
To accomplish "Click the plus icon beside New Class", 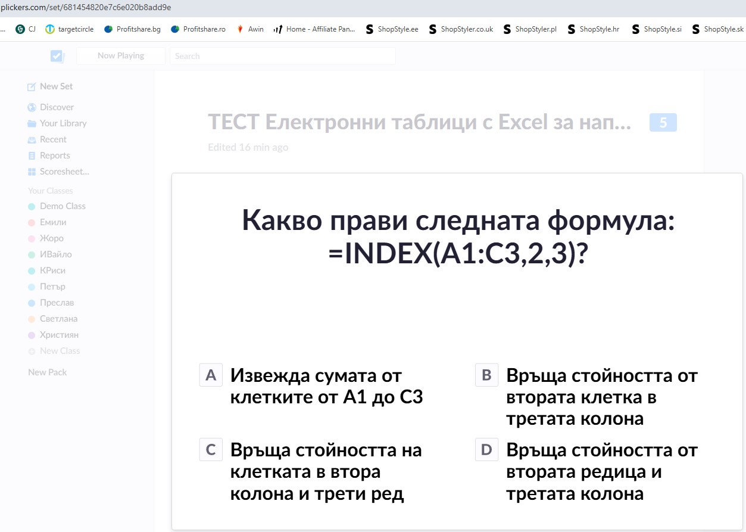I will pos(32,351).
